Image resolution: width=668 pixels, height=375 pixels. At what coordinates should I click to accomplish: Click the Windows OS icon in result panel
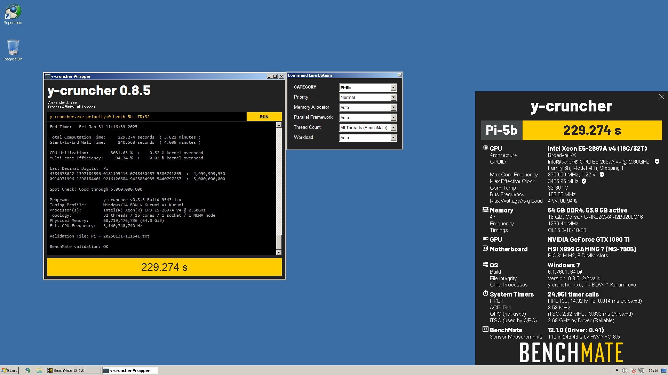coord(485,265)
